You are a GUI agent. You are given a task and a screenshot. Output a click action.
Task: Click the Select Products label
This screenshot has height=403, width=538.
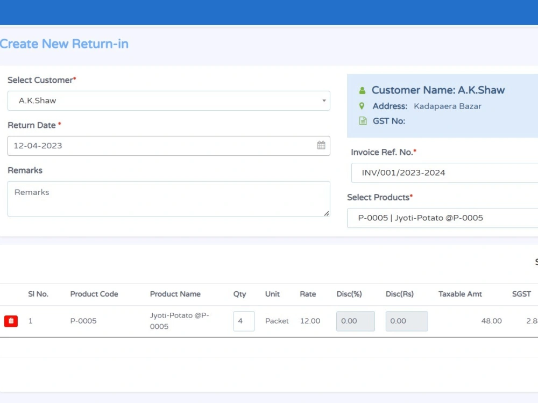[378, 198]
